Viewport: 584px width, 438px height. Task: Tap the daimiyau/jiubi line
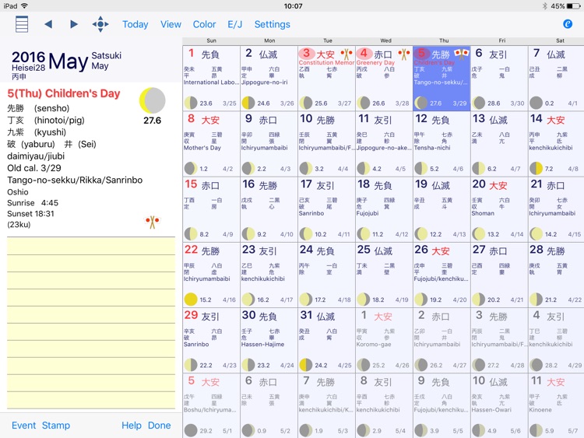36,156
